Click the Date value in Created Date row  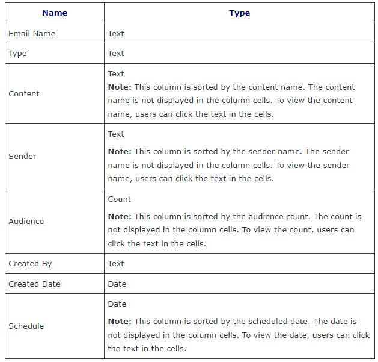pyautogui.click(x=117, y=284)
